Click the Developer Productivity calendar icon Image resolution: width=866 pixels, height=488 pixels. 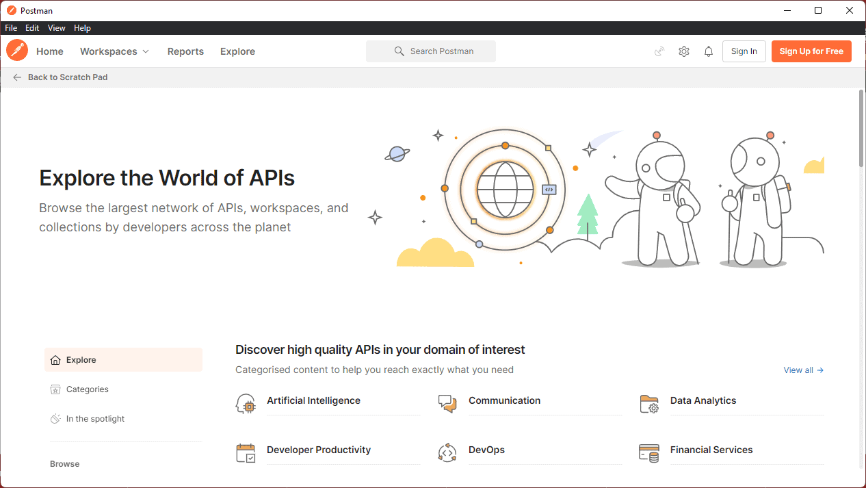[246, 453]
